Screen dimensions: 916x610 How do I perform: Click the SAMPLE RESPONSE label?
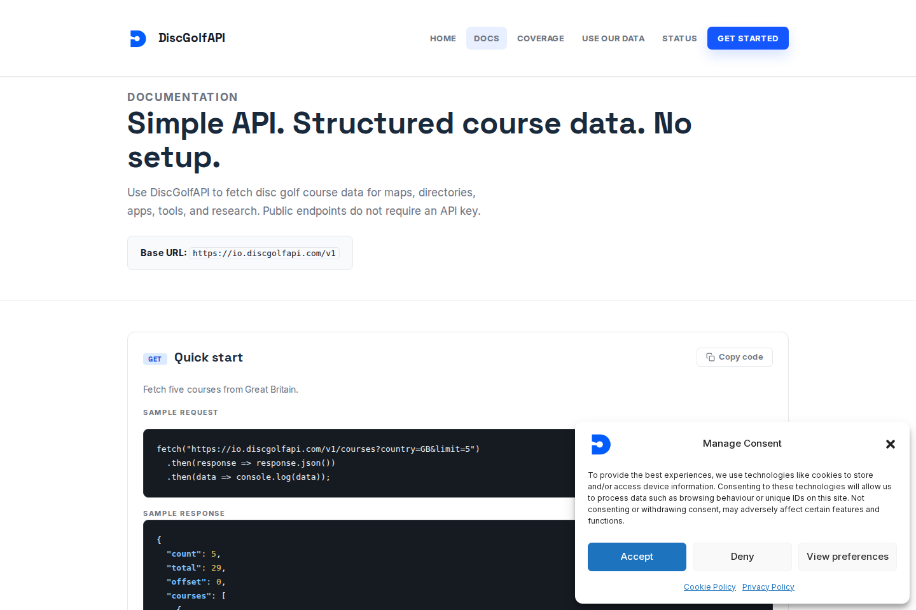point(184,513)
